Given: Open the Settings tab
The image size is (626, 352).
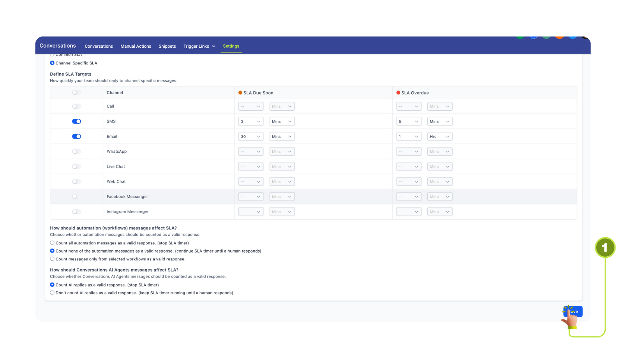Looking at the screenshot, I should tap(231, 46).
